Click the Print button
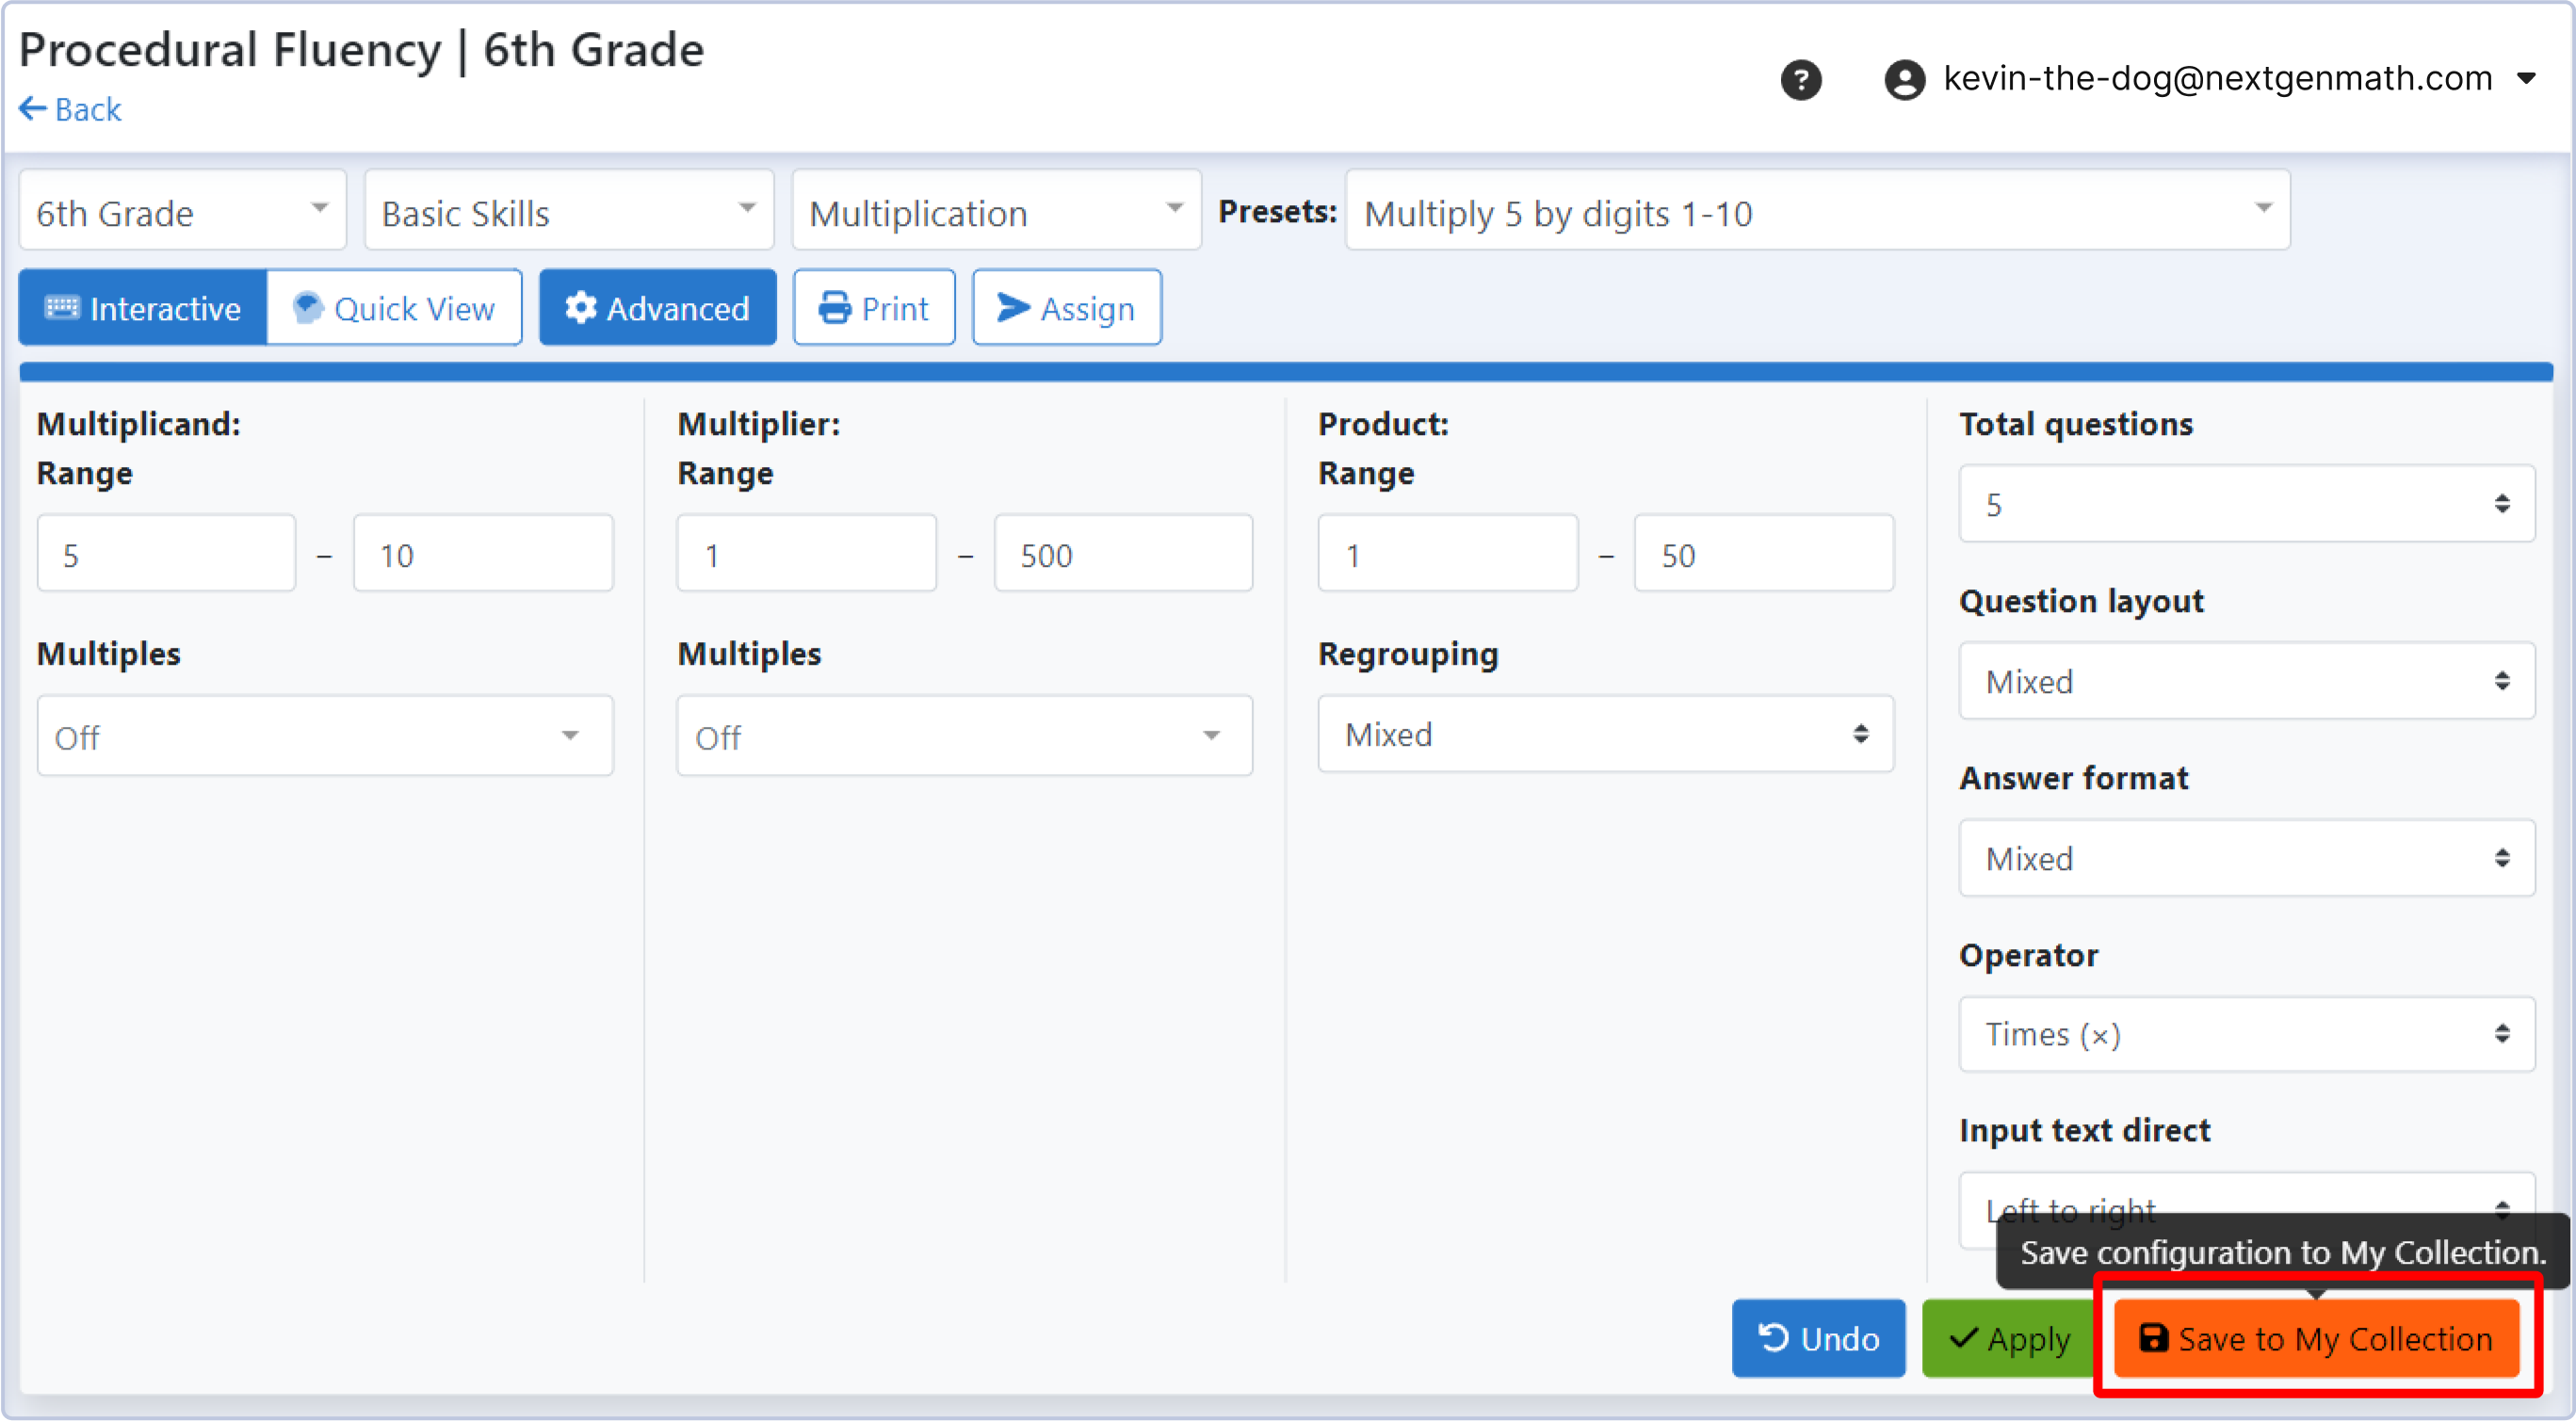Image resolution: width=2576 pixels, height=1421 pixels. 874,308
